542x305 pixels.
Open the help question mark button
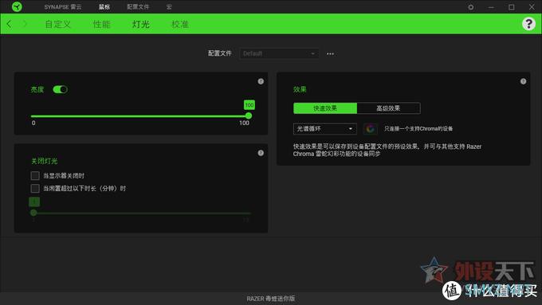click(x=528, y=24)
